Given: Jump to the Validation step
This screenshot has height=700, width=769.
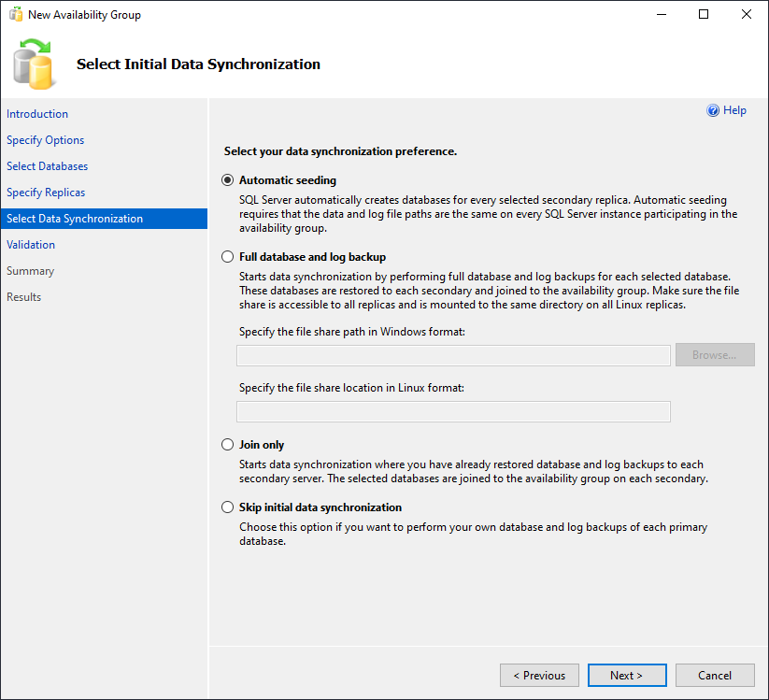Looking at the screenshot, I should pos(31,245).
